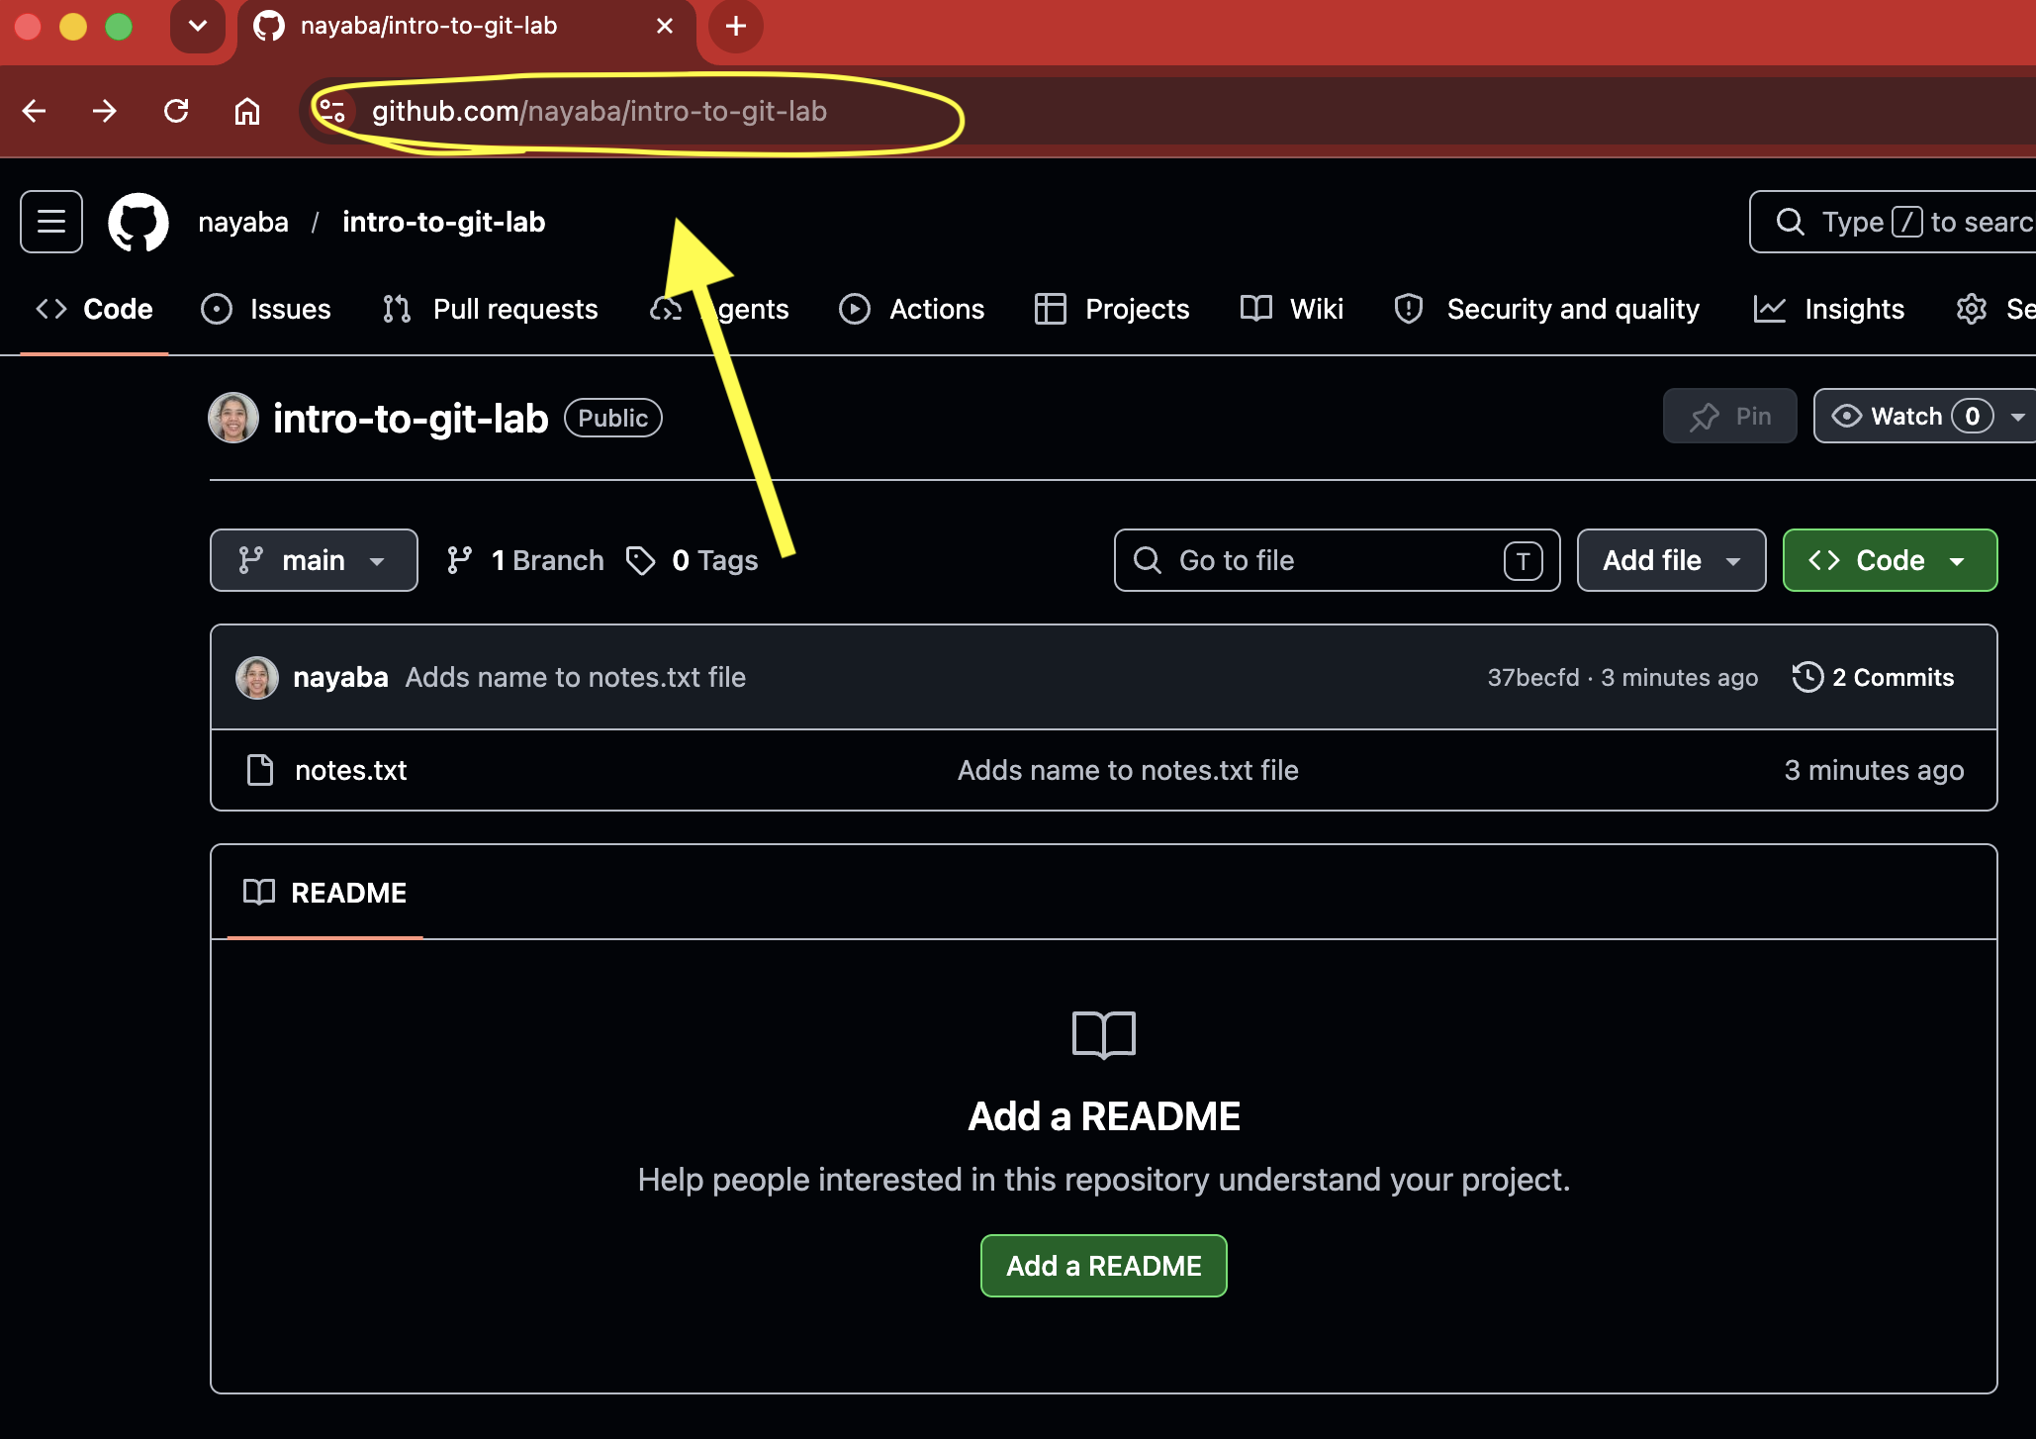Close the nayaba/intro-to-git-lab browser tab
2036x1439 pixels.
(x=665, y=26)
